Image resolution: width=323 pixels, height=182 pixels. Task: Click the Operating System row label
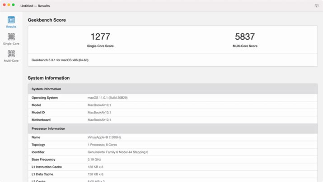[x=45, y=98]
